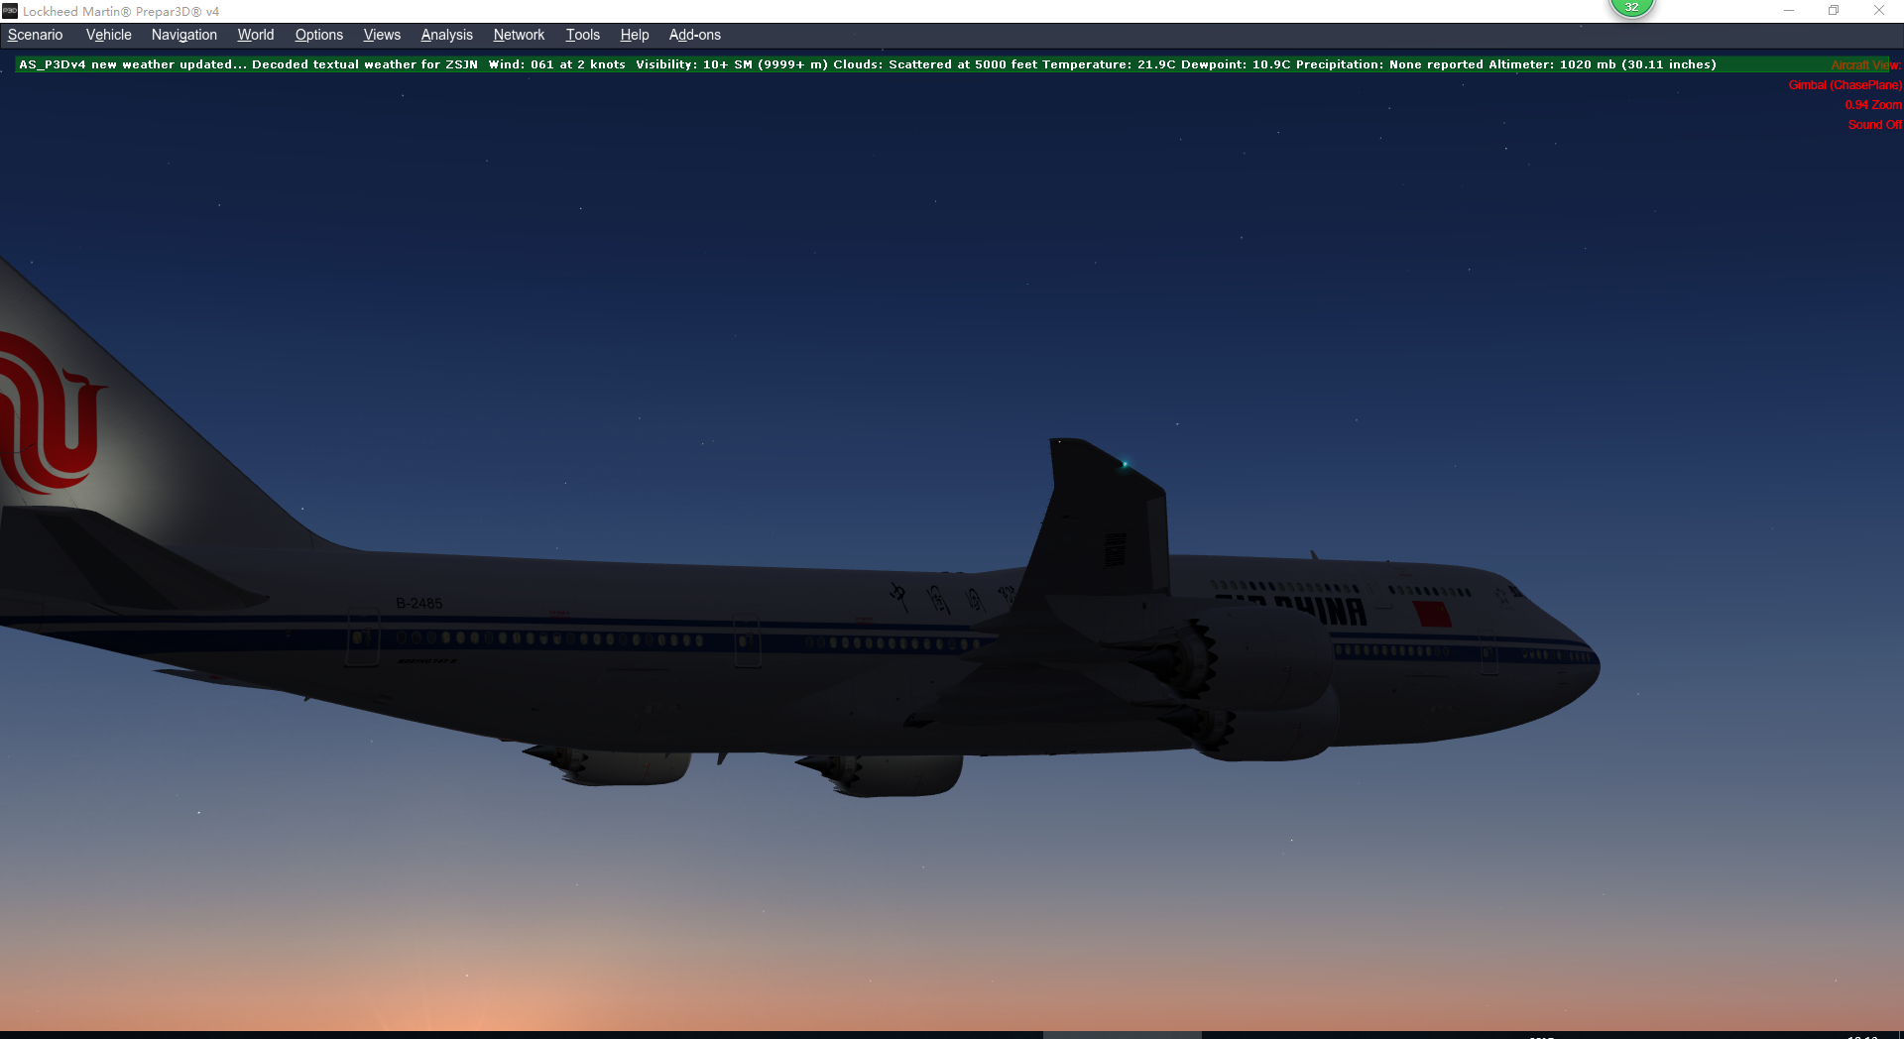
Task: Click the B-2485 registration on the fuselage
Action: point(418,603)
